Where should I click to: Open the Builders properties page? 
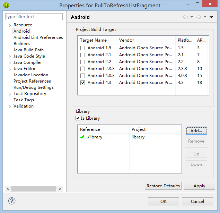point(21,44)
